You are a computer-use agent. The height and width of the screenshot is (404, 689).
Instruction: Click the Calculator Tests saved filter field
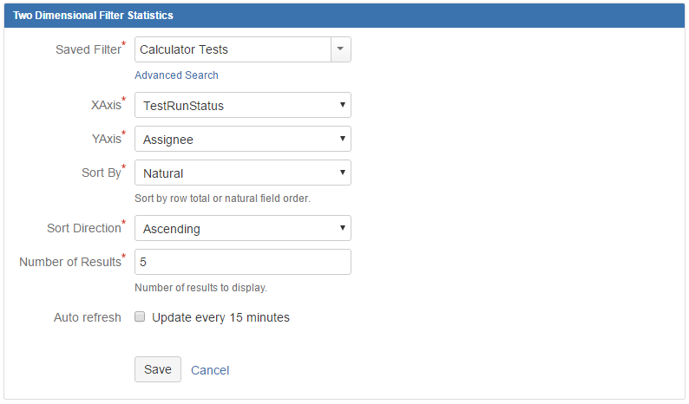[x=233, y=49]
